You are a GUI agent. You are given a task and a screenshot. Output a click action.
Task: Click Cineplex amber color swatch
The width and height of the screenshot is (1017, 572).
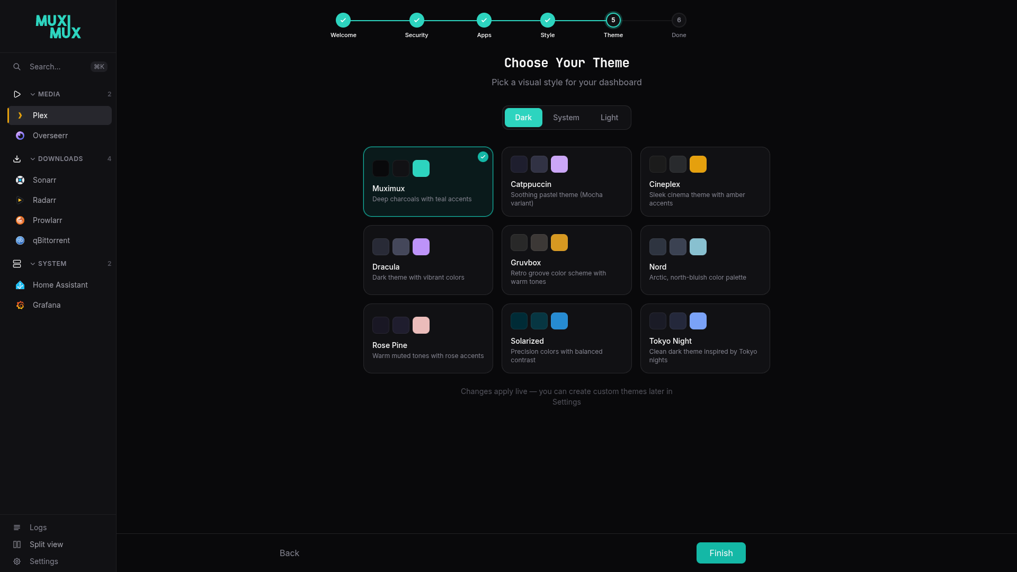698,164
